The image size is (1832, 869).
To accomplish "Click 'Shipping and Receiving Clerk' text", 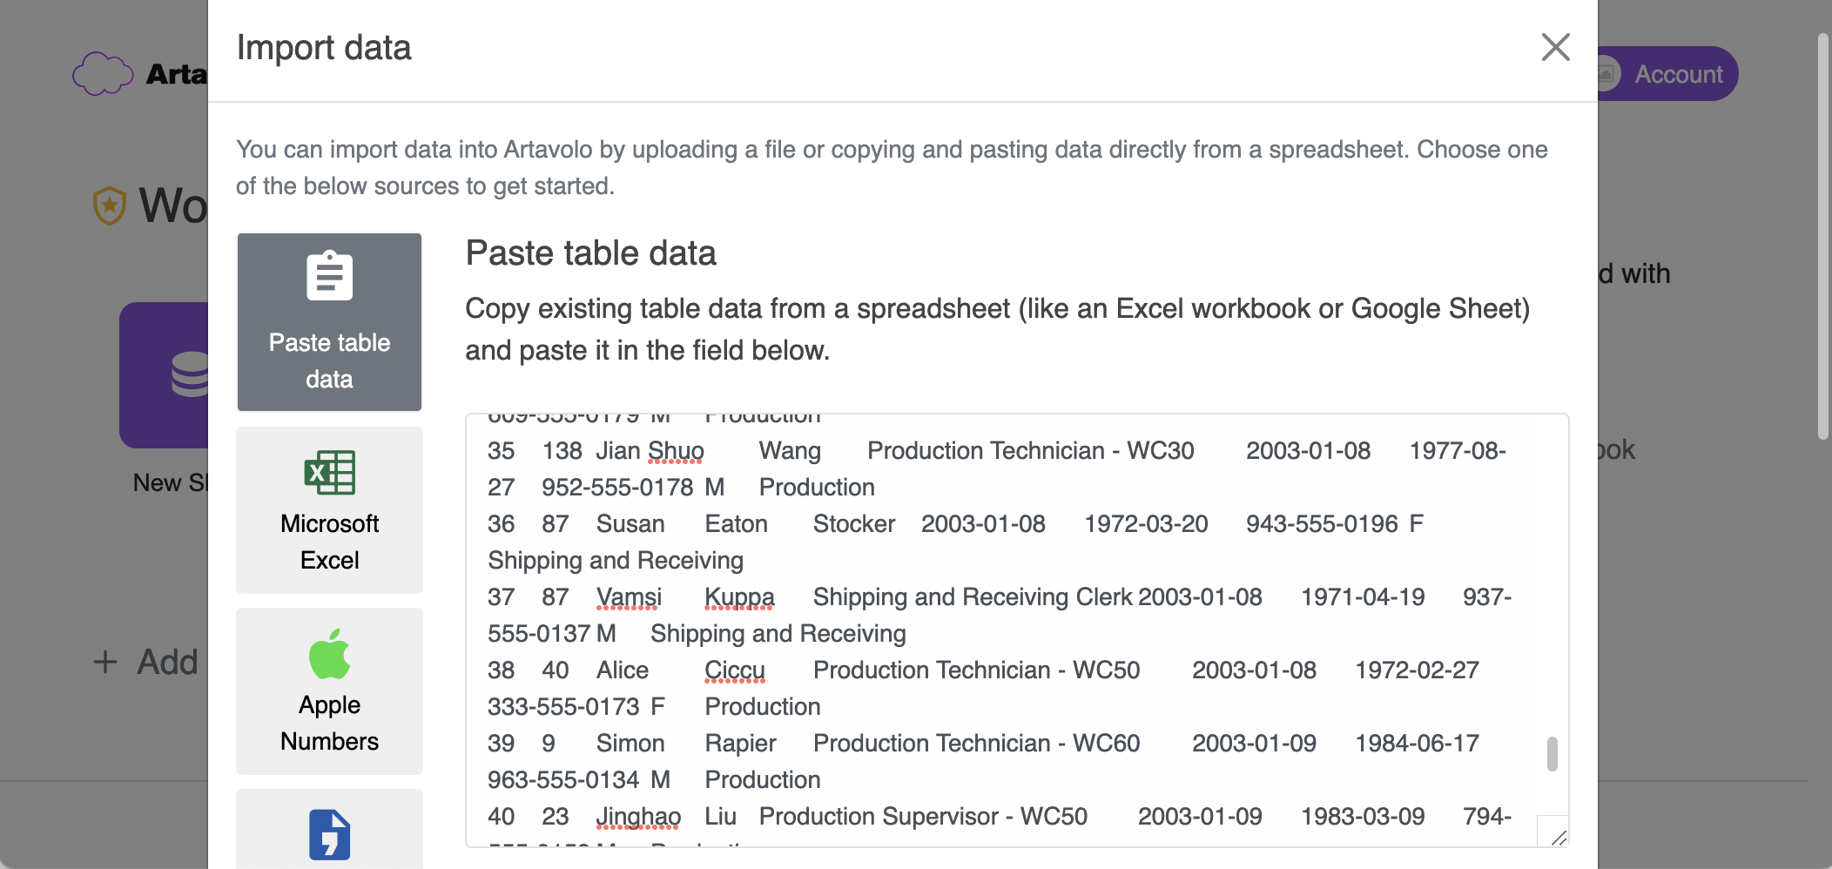I will pyautogui.click(x=973, y=597).
